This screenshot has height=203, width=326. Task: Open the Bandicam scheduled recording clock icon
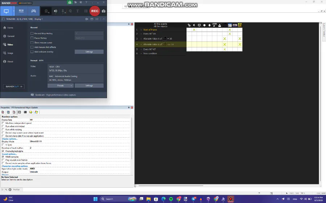[x=81, y=2]
